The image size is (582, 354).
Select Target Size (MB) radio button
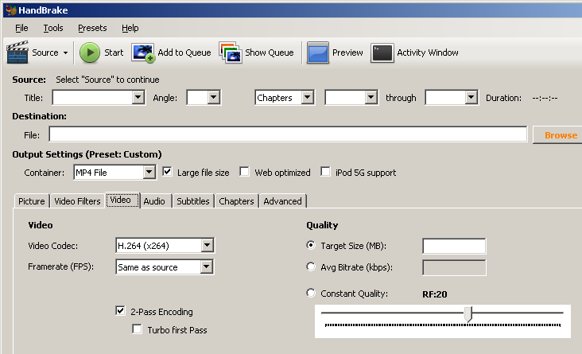(311, 245)
